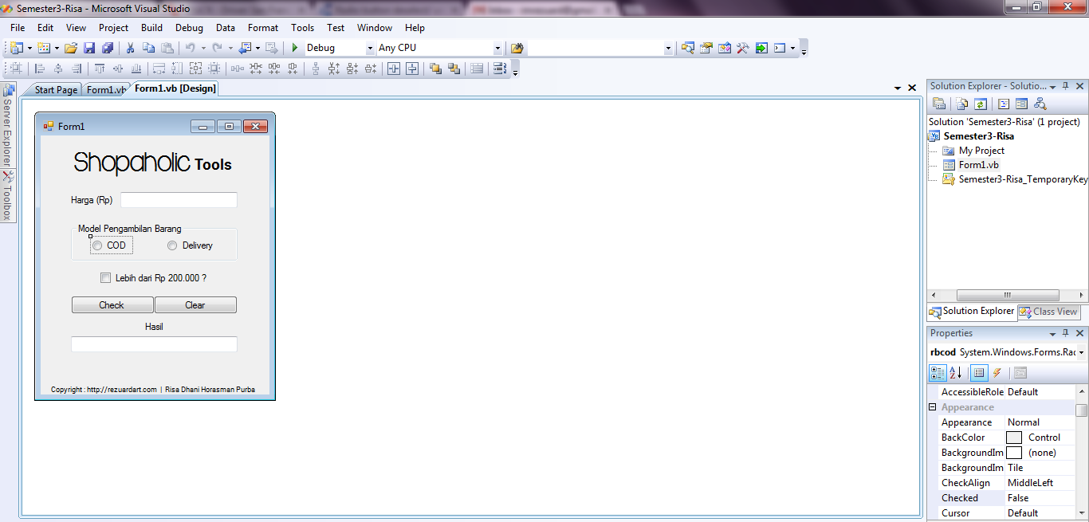Open Solution Explorer window position dropdown arrow
The width and height of the screenshot is (1089, 522).
1052,86
